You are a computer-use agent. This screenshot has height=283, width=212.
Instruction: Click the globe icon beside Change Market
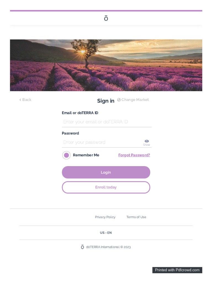click(119, 100)
